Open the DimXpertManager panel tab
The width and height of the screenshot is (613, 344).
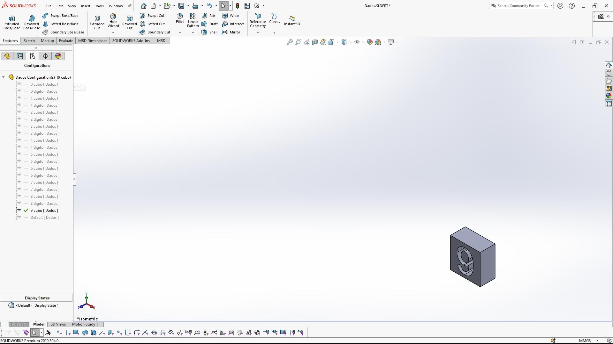coord(45,56)
